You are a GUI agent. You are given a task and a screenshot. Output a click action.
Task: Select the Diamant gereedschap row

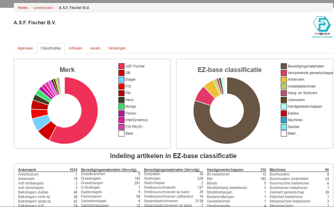[299, 192]
